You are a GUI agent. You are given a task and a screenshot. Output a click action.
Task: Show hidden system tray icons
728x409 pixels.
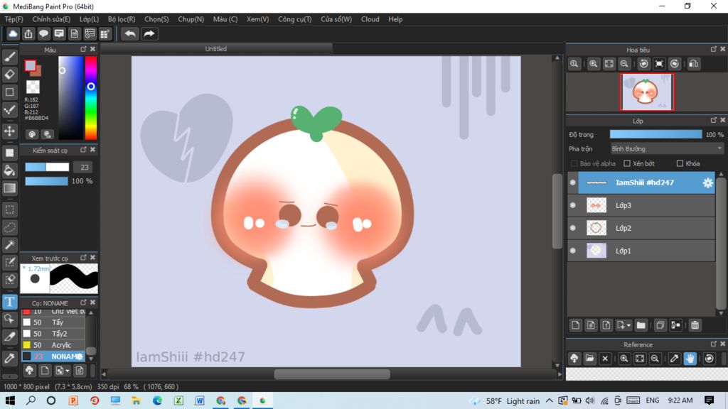pyautogui.click(x=550, y=400)
